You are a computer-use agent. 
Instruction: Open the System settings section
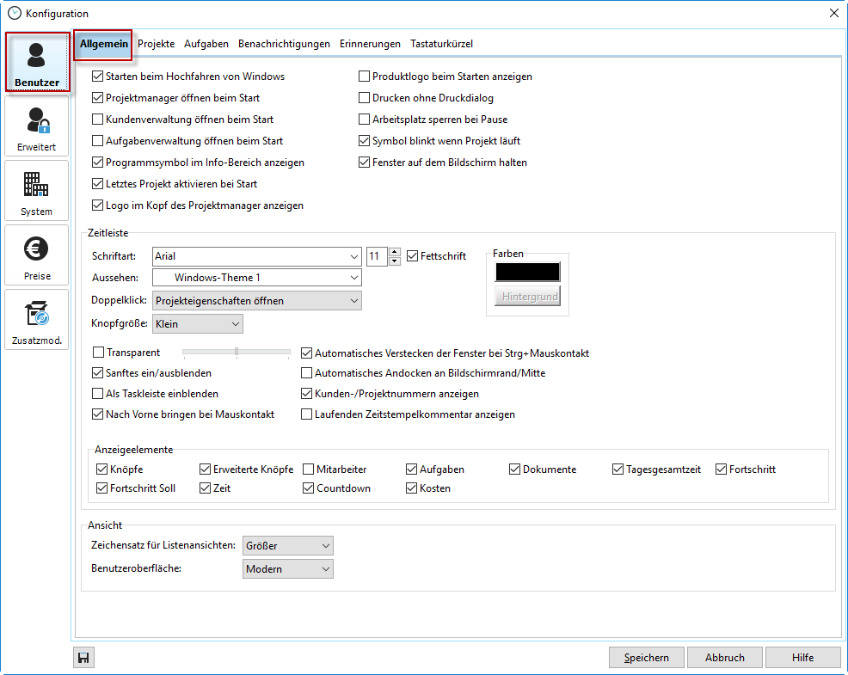[x=36, y=191]
